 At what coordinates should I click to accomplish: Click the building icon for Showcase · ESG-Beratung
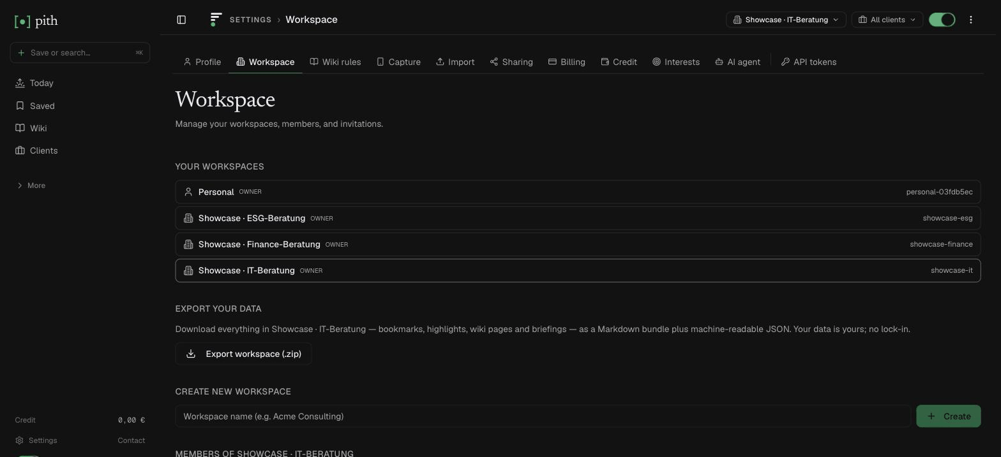[x=188, y=218]
